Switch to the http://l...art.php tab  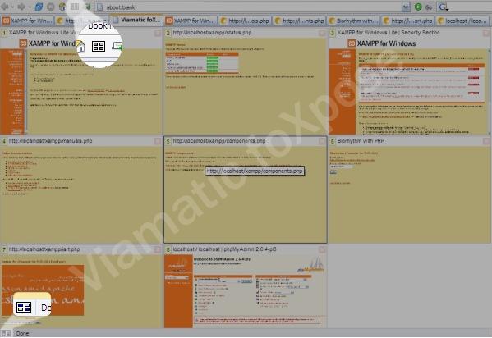407,21
